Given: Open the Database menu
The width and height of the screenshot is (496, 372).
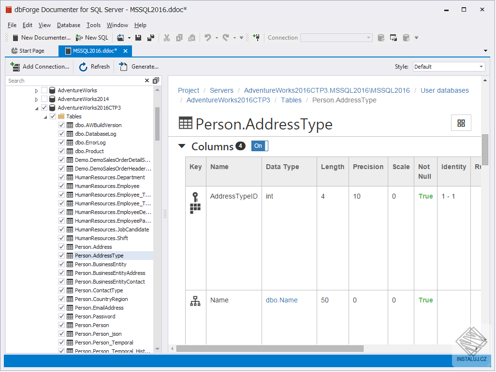Looking at the screenshot, I should click(68, 25).
